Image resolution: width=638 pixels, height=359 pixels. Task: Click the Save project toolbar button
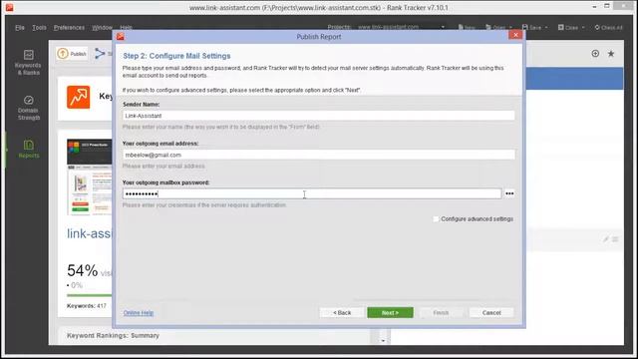tap(531, 27)
